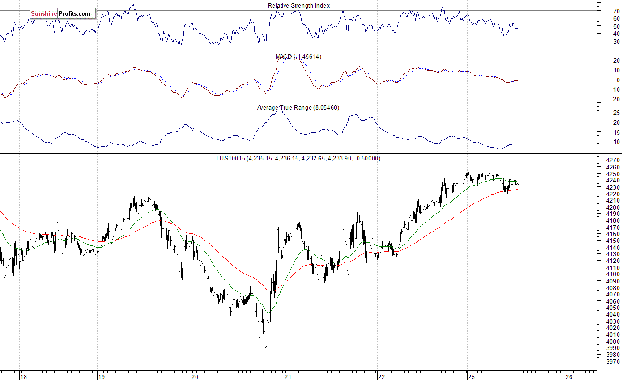Click the price axis label 4020
622x380 pixels.
(x=613, y=328)
